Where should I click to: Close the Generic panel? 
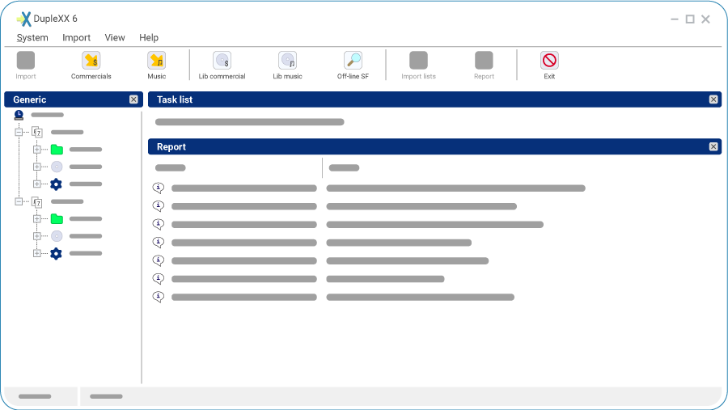(x=133, y=99)
